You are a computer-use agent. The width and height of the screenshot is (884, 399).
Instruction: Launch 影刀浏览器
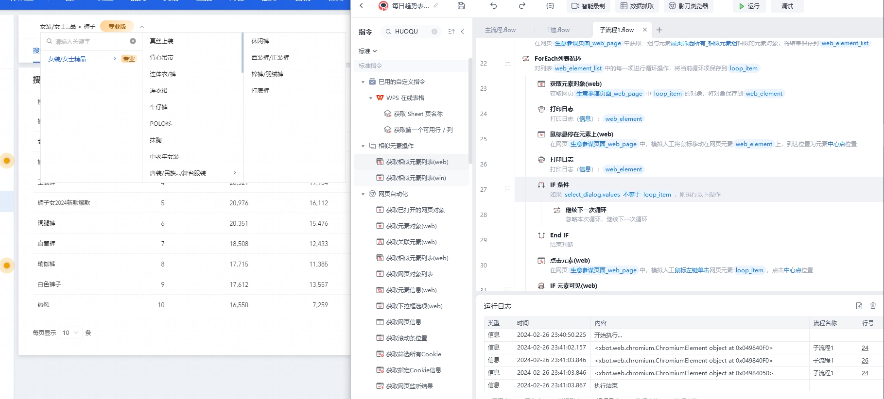(x=688, y=6)
